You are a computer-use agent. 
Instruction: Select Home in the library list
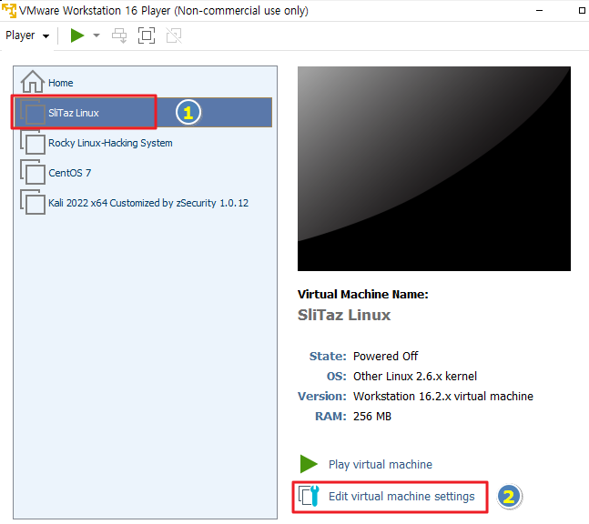pyautogui.click(x=143, y=83)
